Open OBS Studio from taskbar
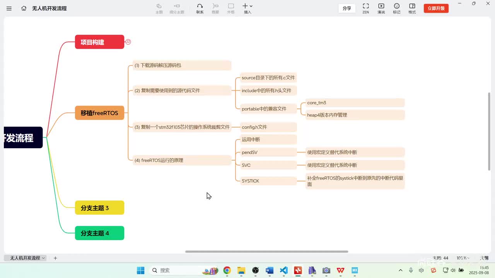The width and height of the screenshot is (495, 278). 255,270
